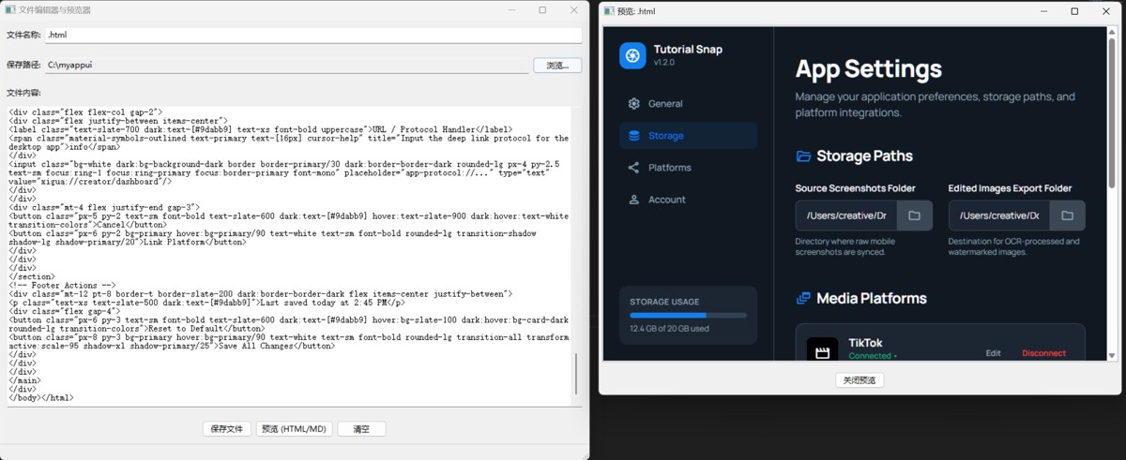Click the Platforms share icon in sidebar
The height and width of the screenshot is (460, 1126).
[634, 168]
